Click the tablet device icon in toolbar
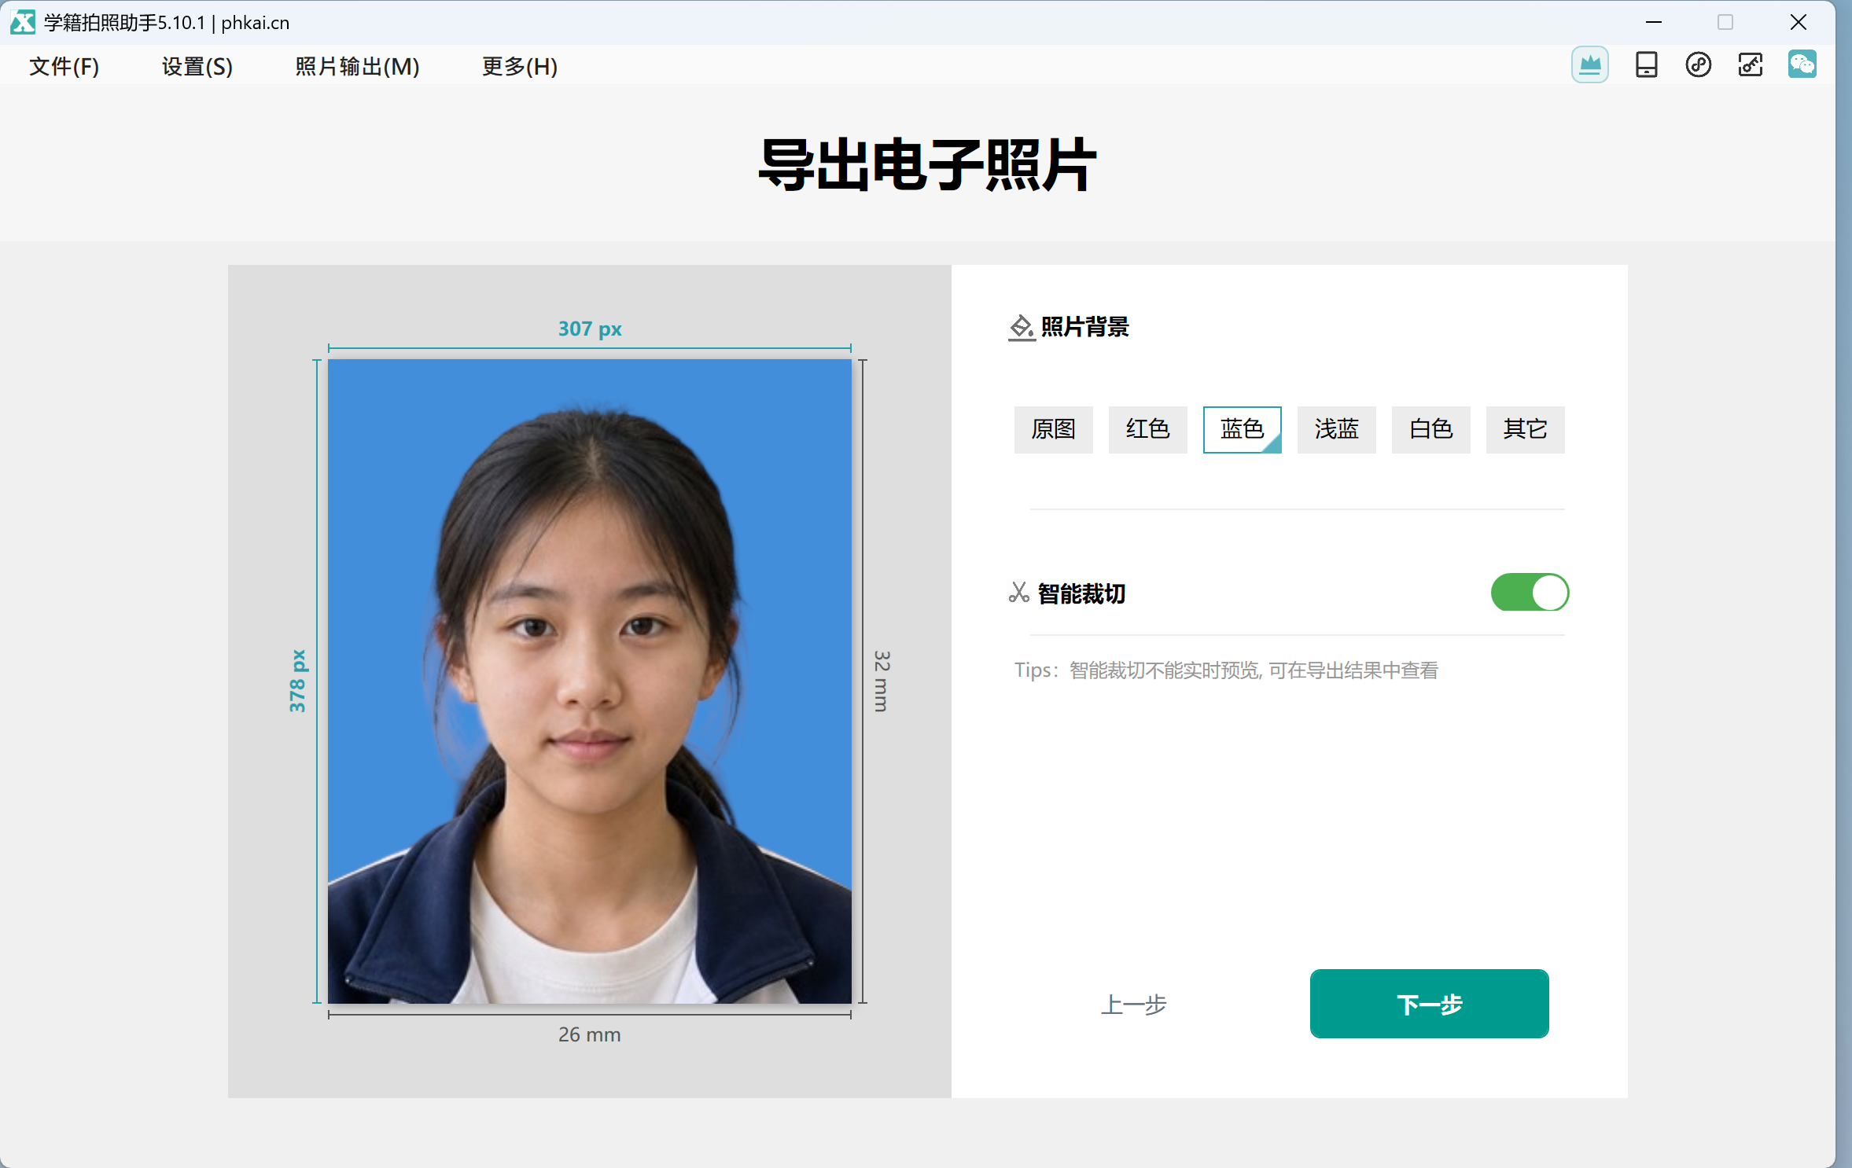1852x1168 pixels. 1646,65
